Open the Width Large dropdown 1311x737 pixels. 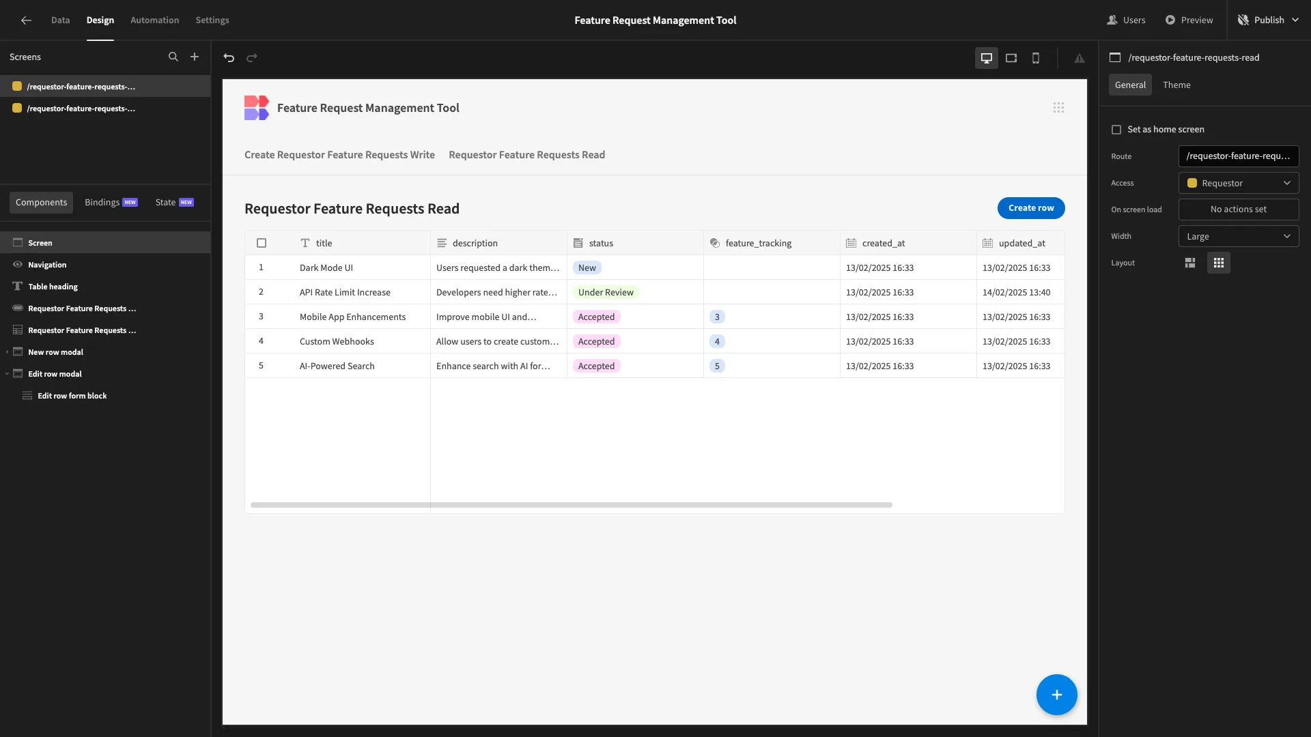click(x=1239, y=237)
